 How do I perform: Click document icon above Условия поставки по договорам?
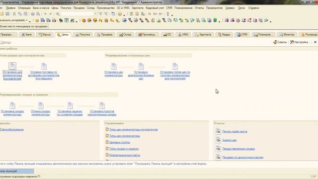[x=44, y=66]
